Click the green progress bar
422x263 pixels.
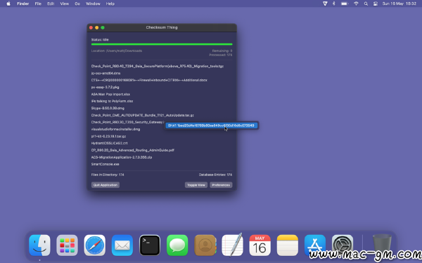(162, 44)
